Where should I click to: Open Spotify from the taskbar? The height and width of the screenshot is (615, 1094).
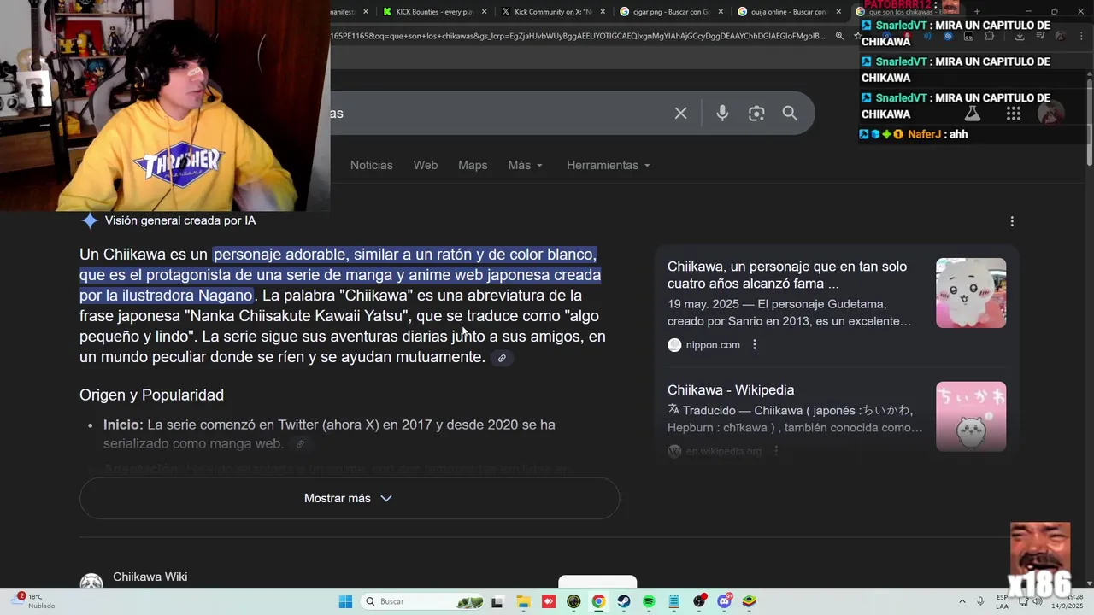point(649,601)
